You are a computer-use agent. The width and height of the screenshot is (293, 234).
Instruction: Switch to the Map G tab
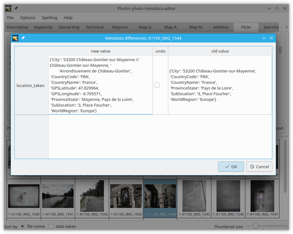tap(145, 27)
